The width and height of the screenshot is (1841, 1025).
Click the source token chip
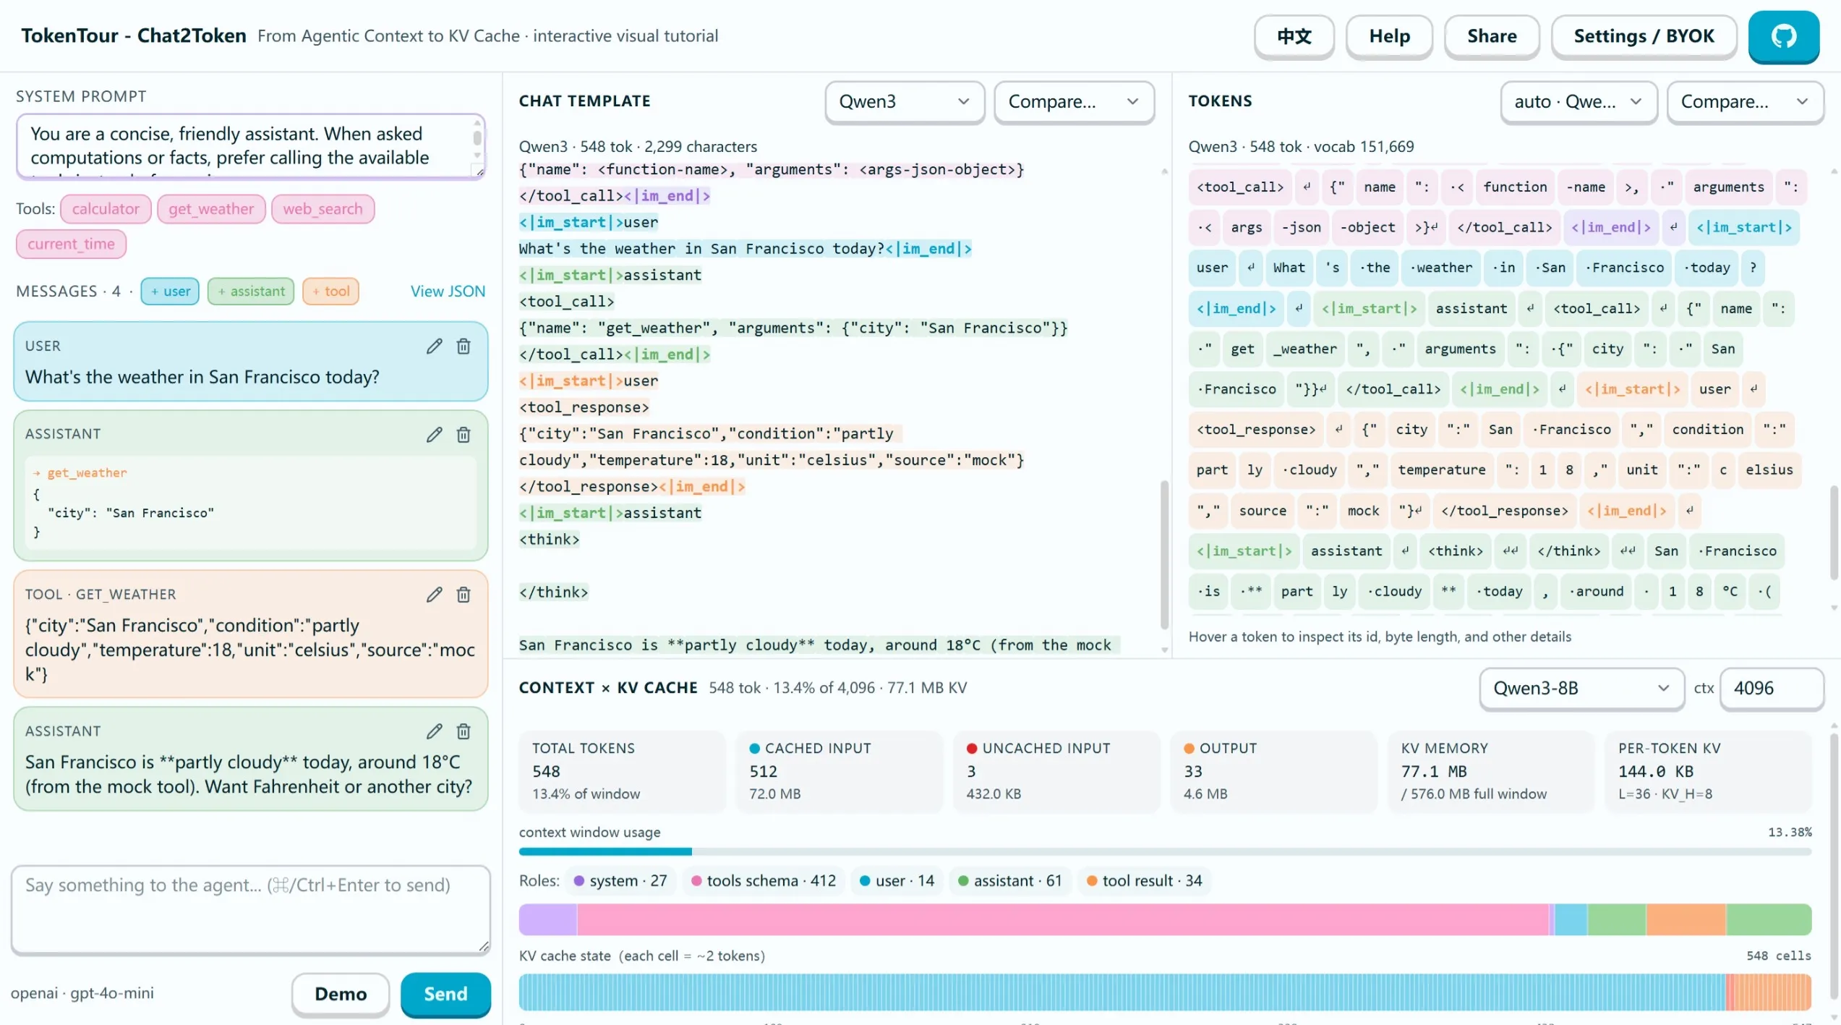[x=1262, y=510]
